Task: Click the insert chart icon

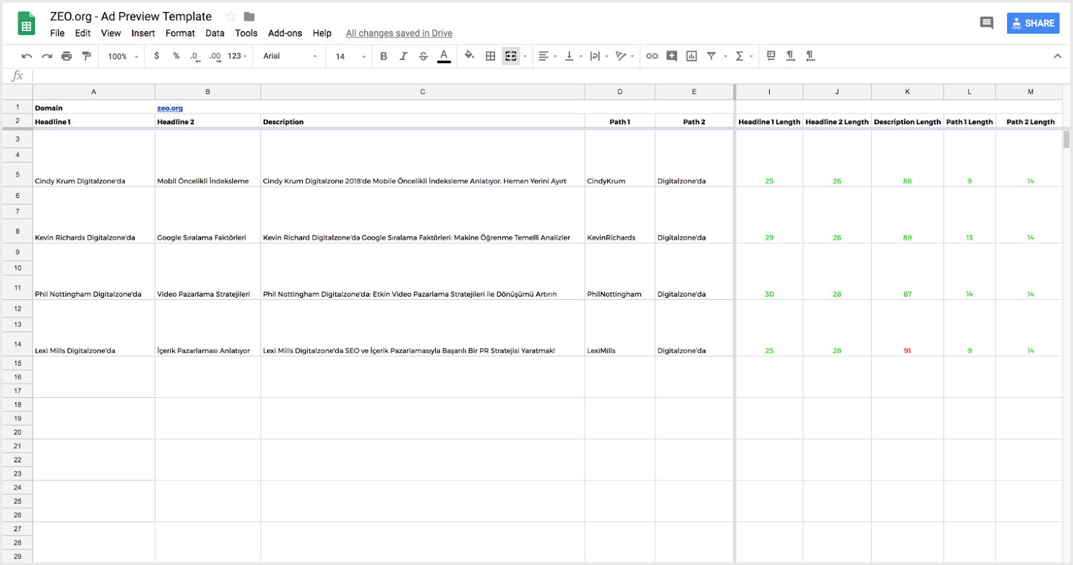Action: click(x=692, y=56)
